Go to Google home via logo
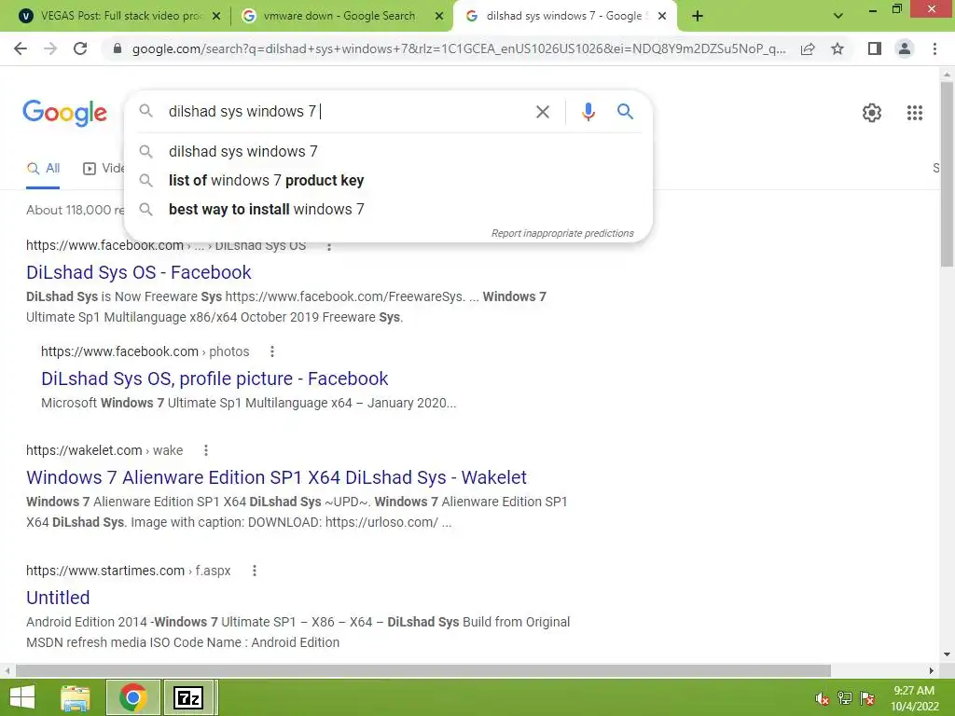The height and width of the screenshot is (716, 955). [65, 113]
